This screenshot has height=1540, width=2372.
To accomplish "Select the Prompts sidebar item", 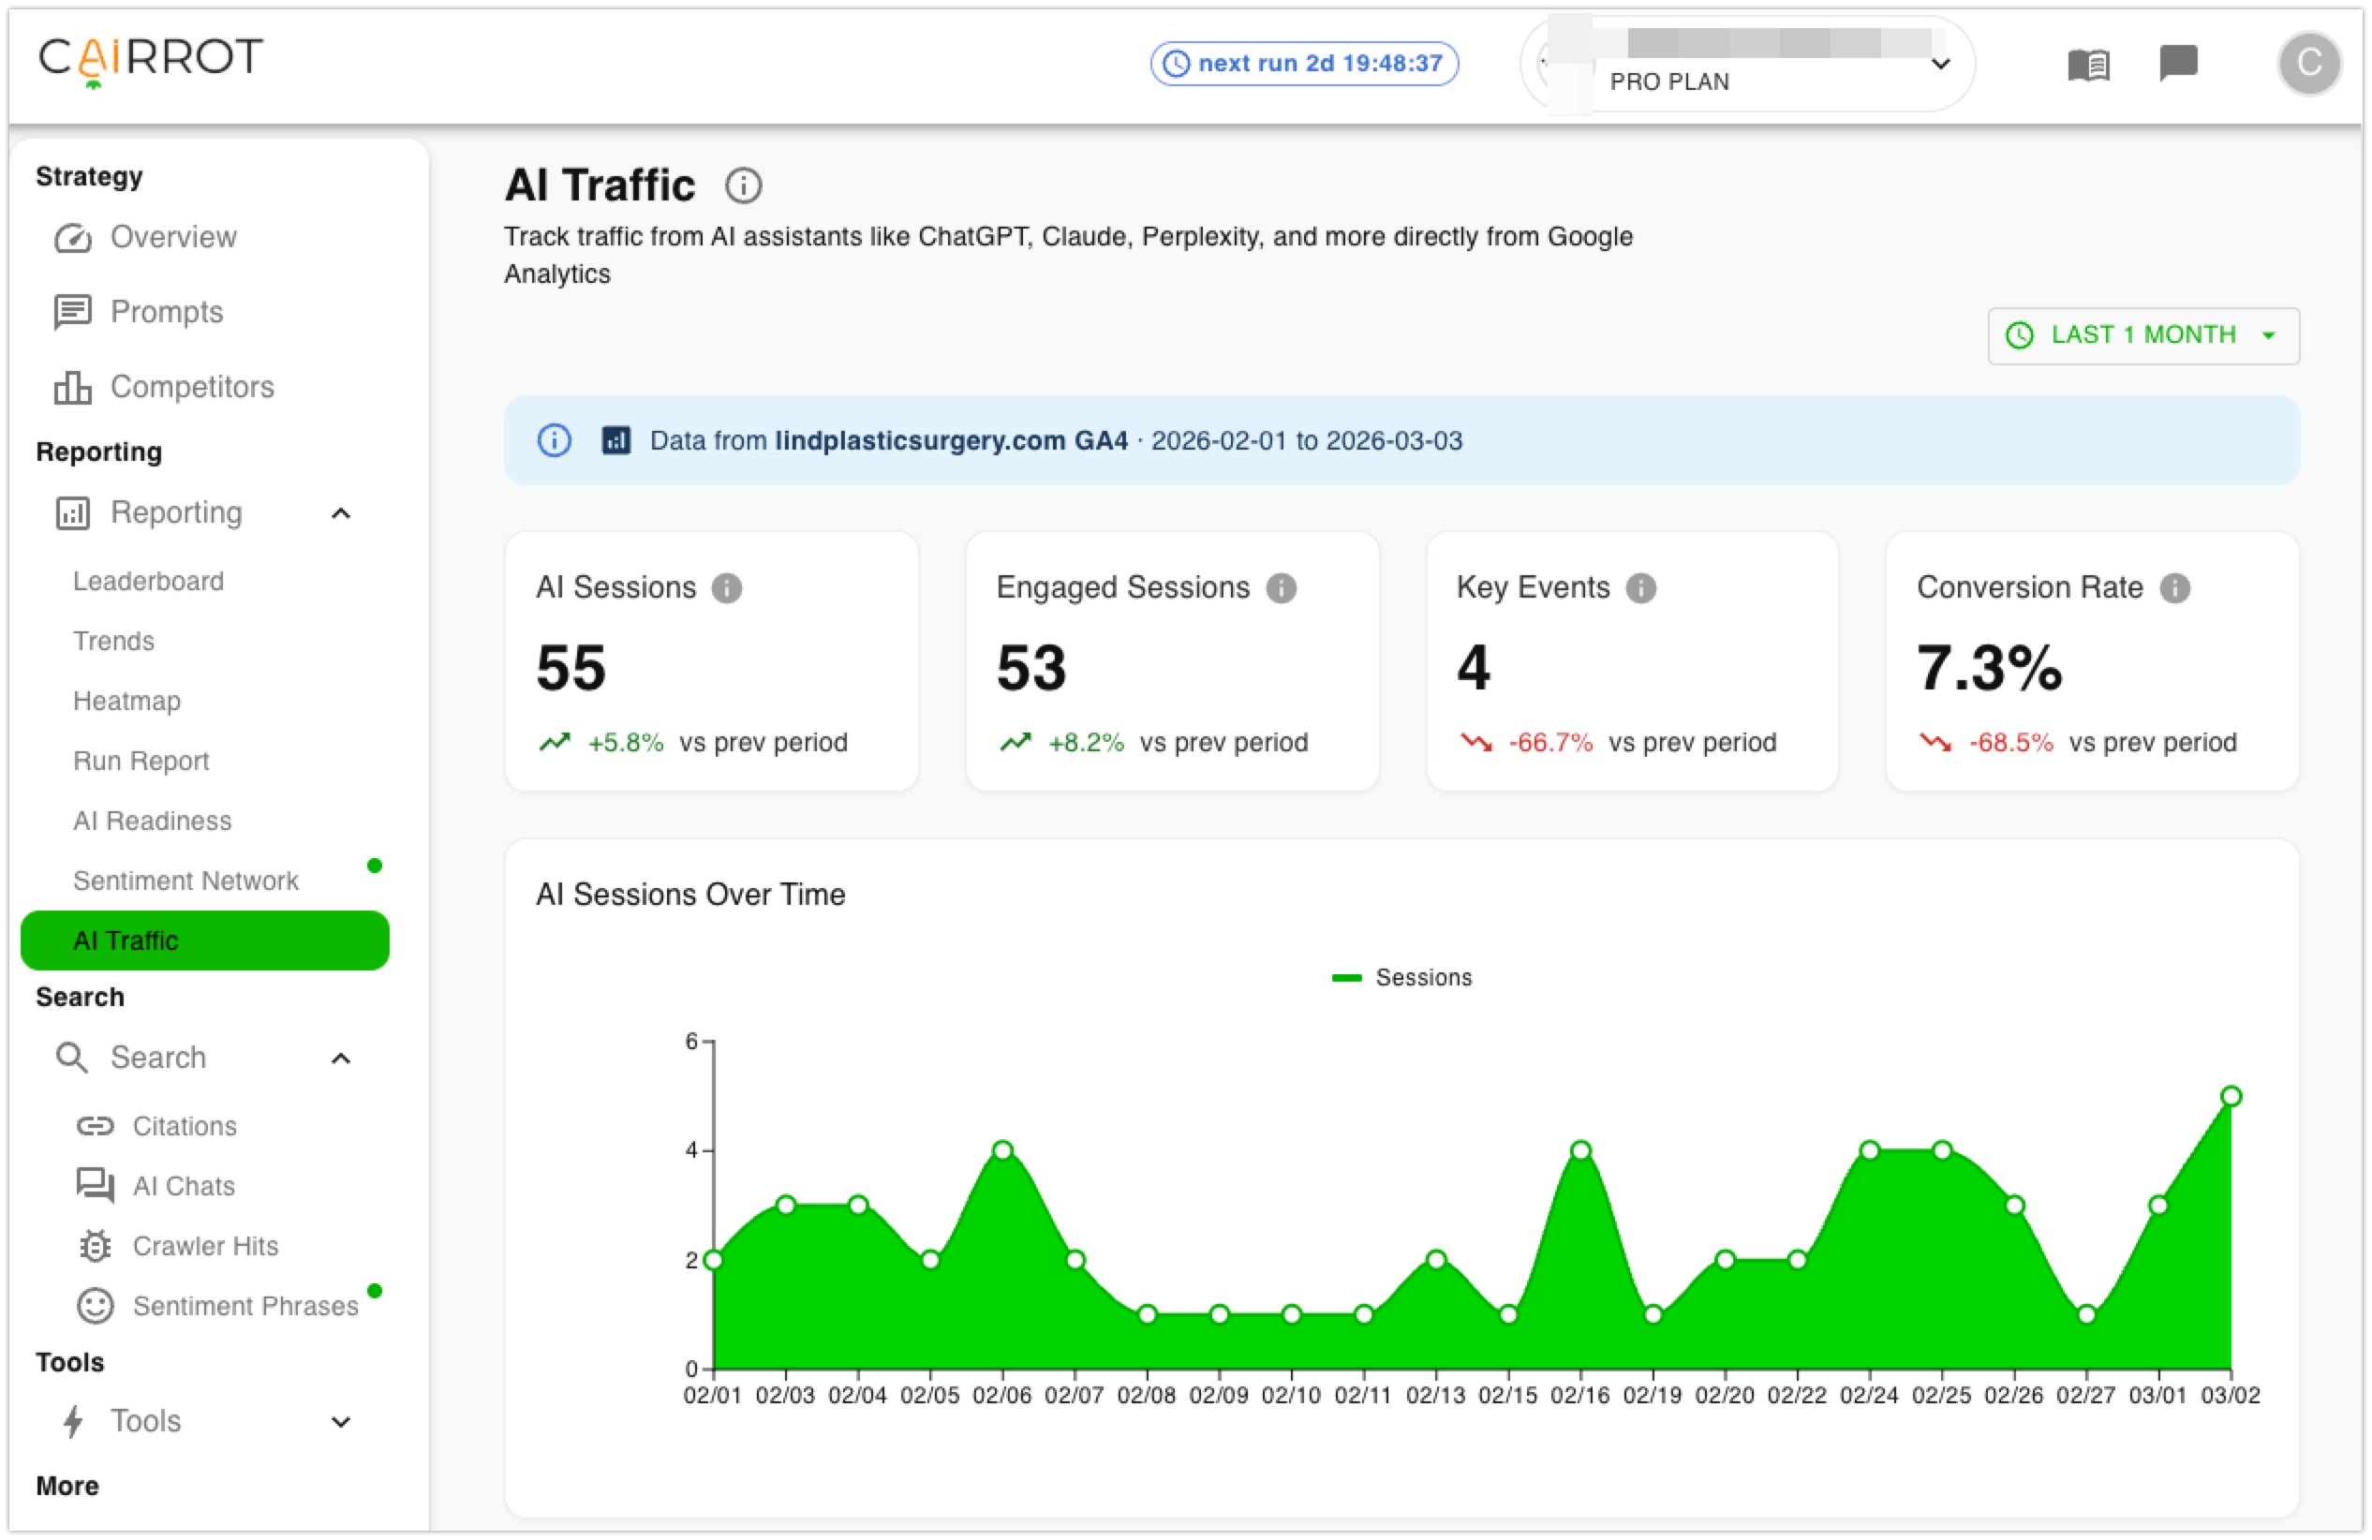I will (x=167, y=312).
